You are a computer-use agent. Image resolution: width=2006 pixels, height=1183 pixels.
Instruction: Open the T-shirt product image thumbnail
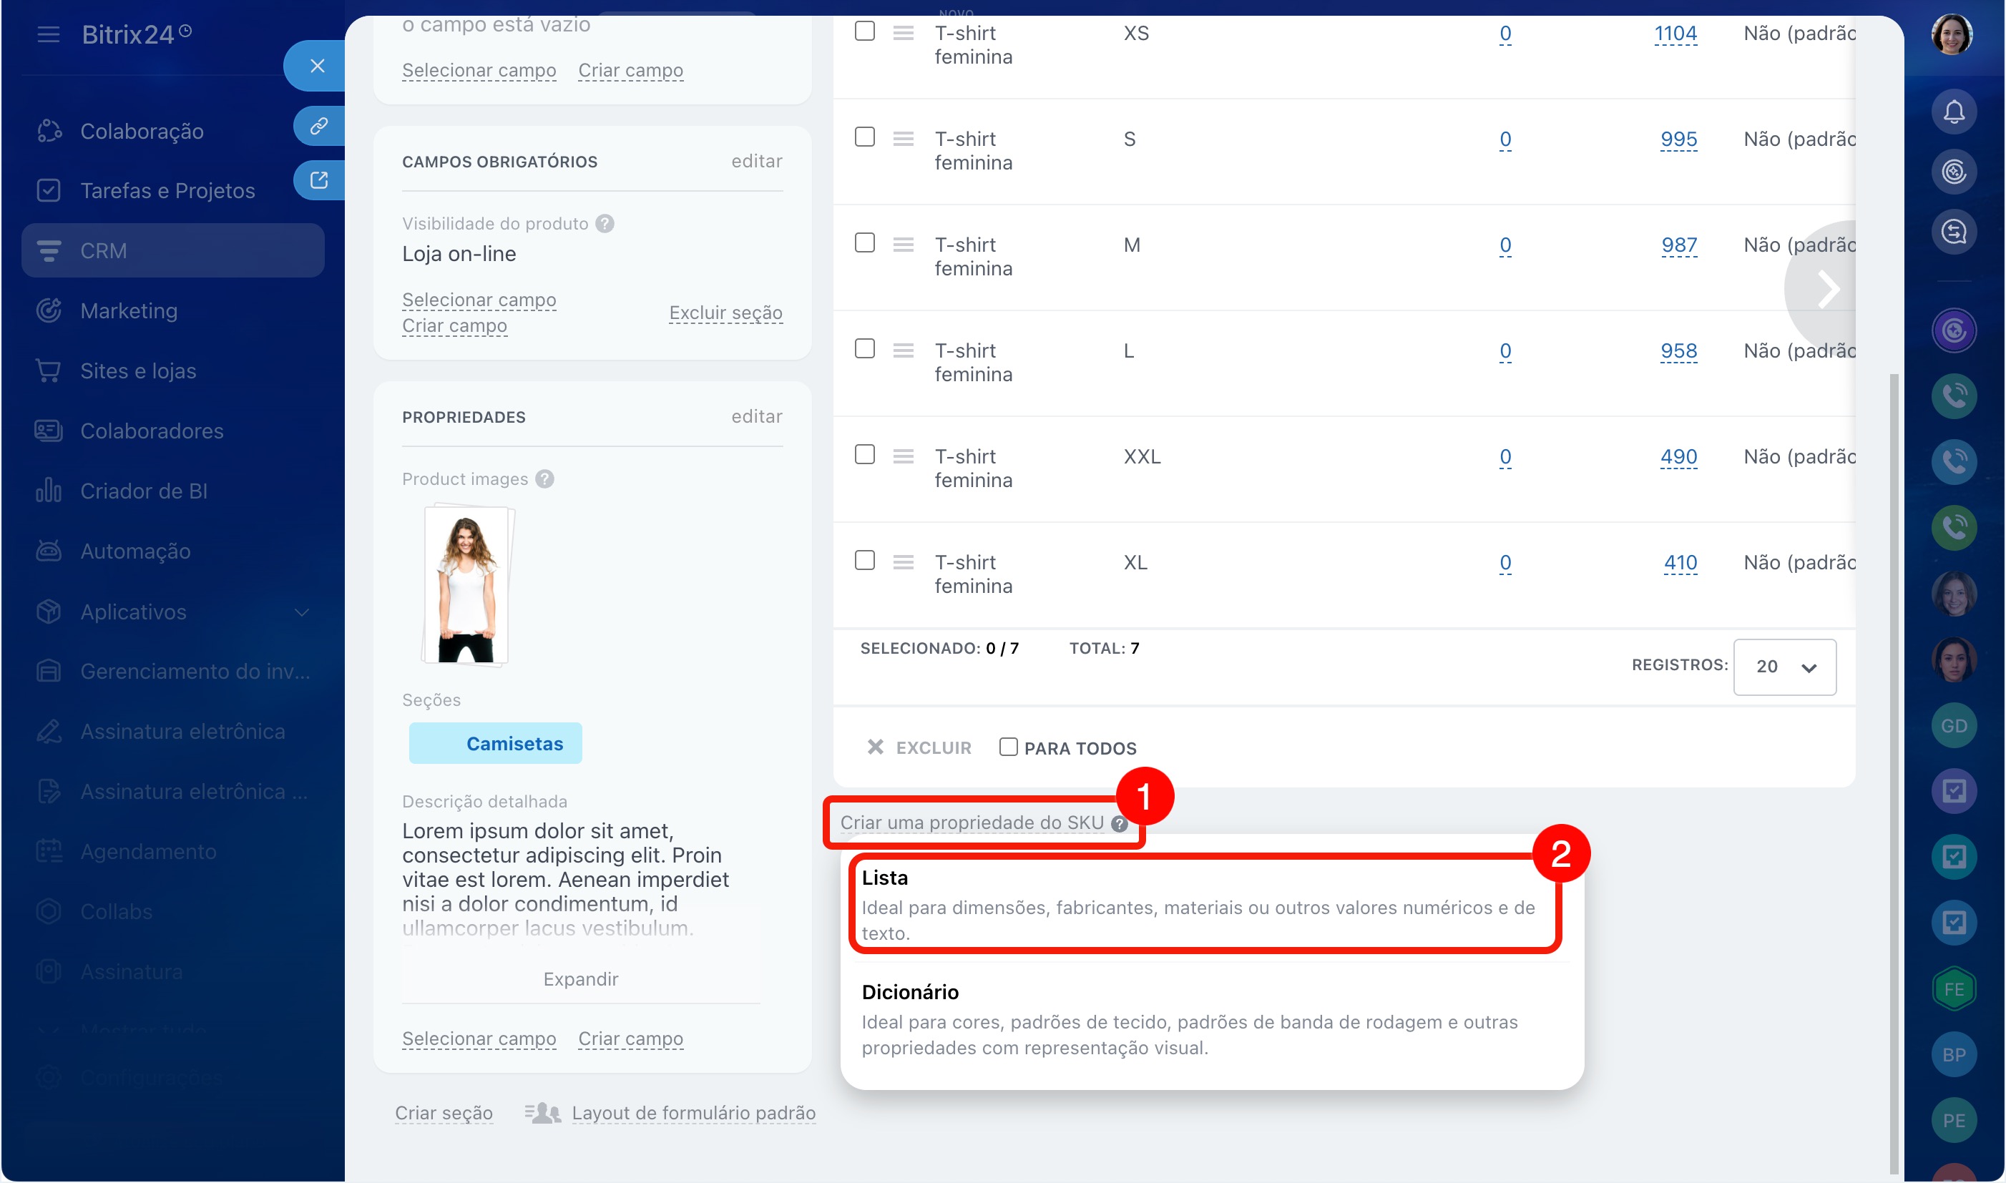click(x=466, y=586)
